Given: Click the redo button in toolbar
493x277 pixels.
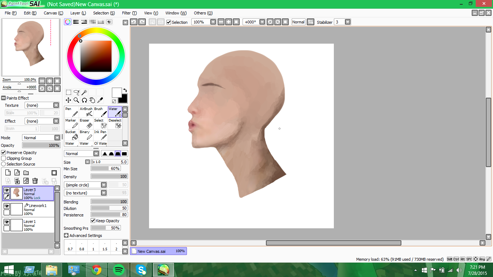Looking at the screenshot, I should click(x=142, y=22).
